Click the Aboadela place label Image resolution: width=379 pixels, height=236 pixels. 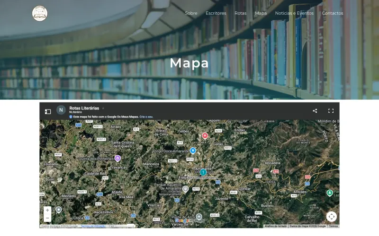(272, 163)
